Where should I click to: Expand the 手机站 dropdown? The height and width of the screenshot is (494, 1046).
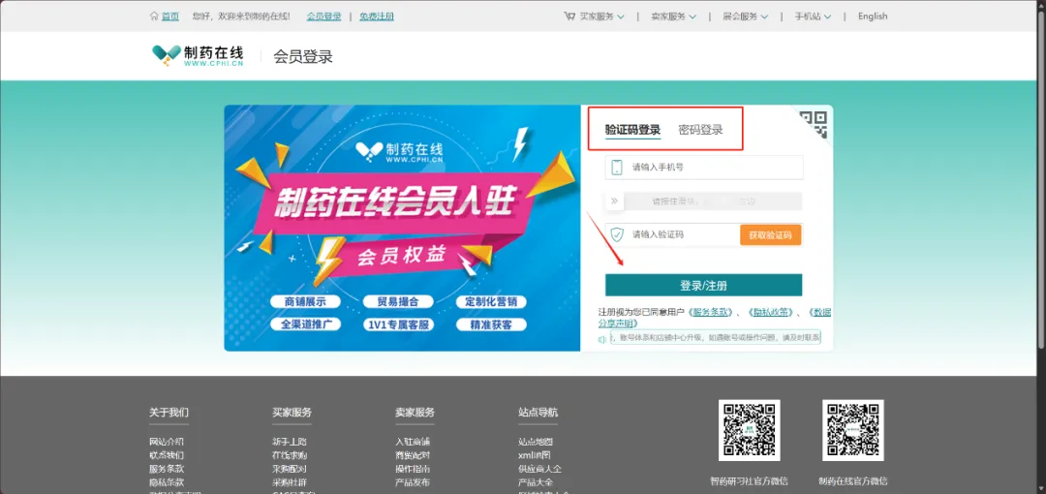(813, 16)
